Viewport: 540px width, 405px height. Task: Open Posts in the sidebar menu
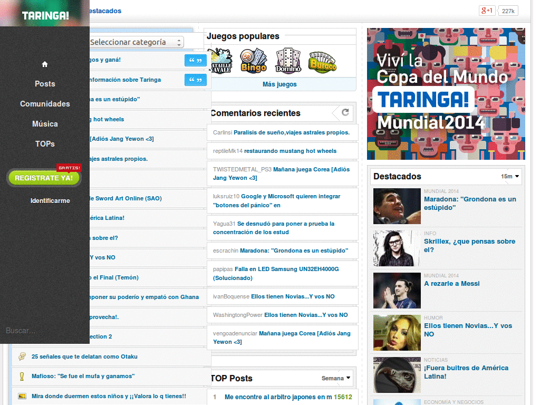pyautogui.click(x=45, y=84)
